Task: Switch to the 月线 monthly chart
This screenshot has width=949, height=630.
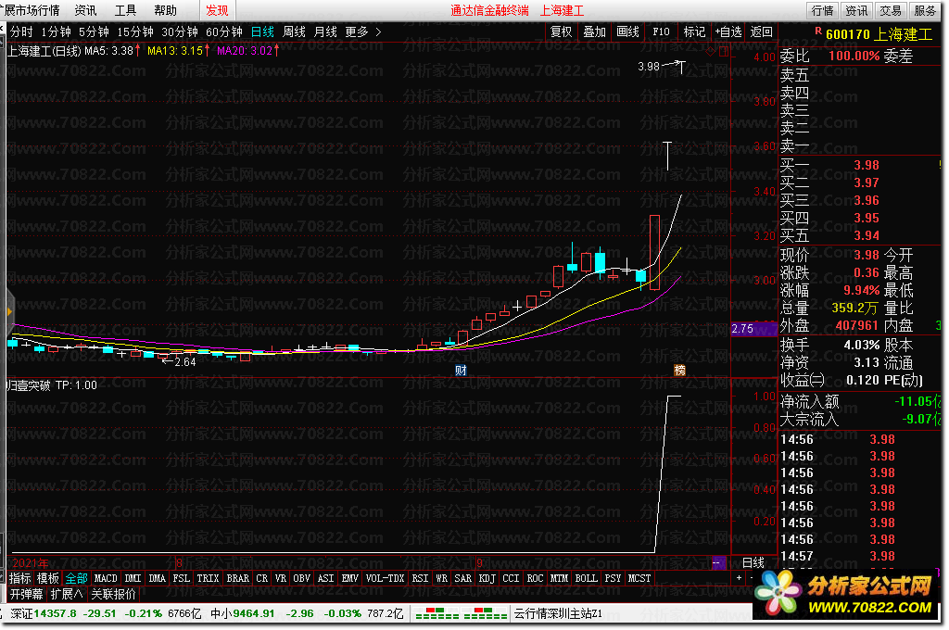Action: [x=325, y=32]
